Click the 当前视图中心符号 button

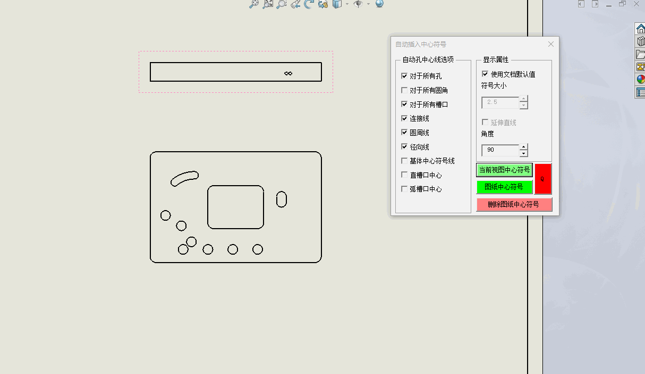504,170
